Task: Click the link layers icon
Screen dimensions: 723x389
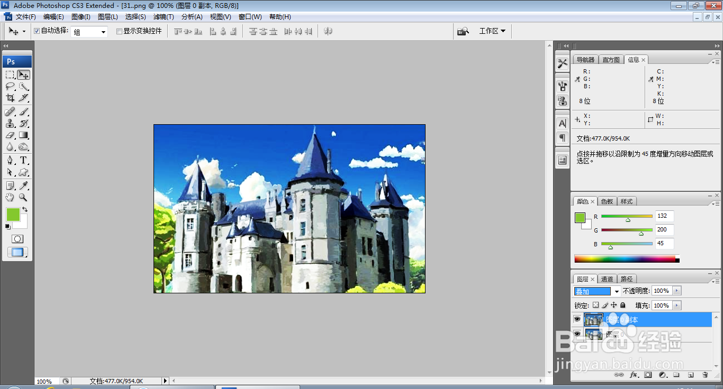Action: tap(619, 375)
